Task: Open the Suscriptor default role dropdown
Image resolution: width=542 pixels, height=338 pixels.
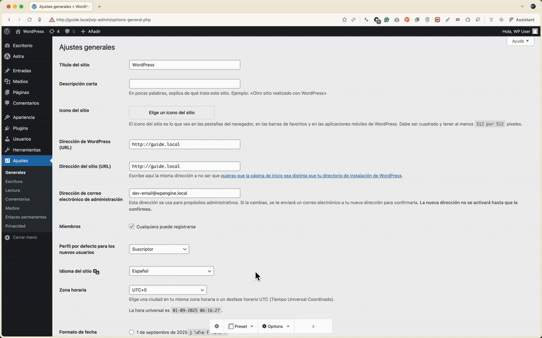Action: (159, 249)
